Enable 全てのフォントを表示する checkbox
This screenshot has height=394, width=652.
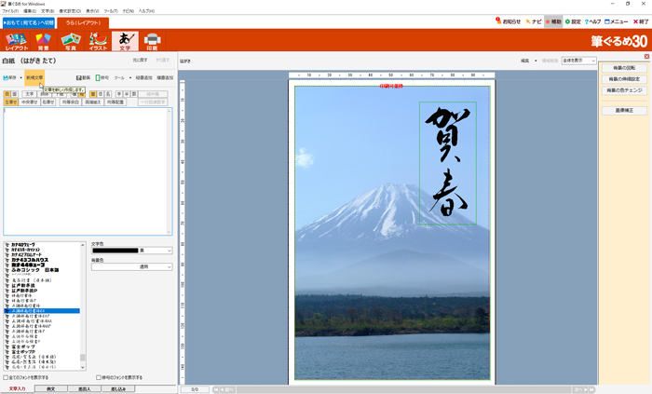(x=6, y=377)
